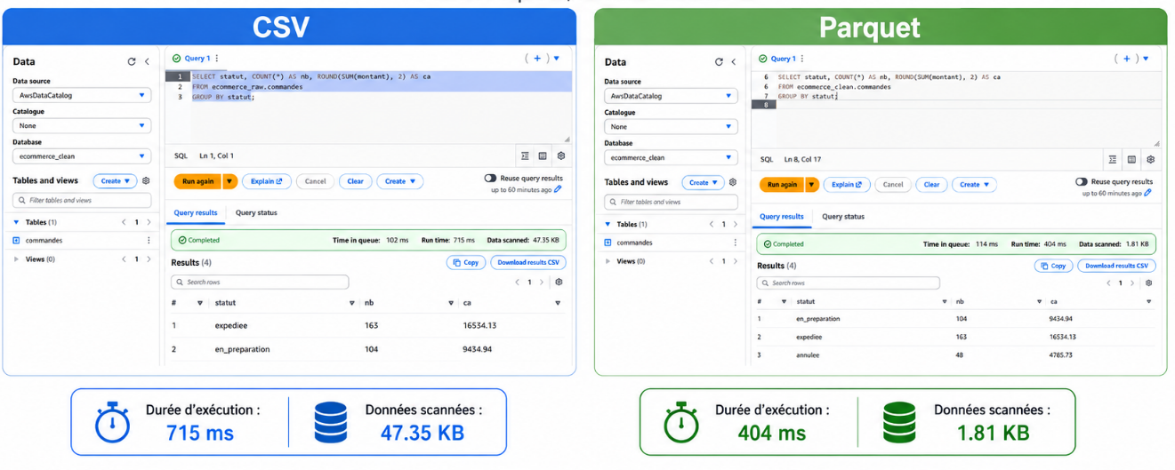Refresh the Data panel in the Parquet console
Viewport: 1175px width, 470px height.
pos(719,61)
